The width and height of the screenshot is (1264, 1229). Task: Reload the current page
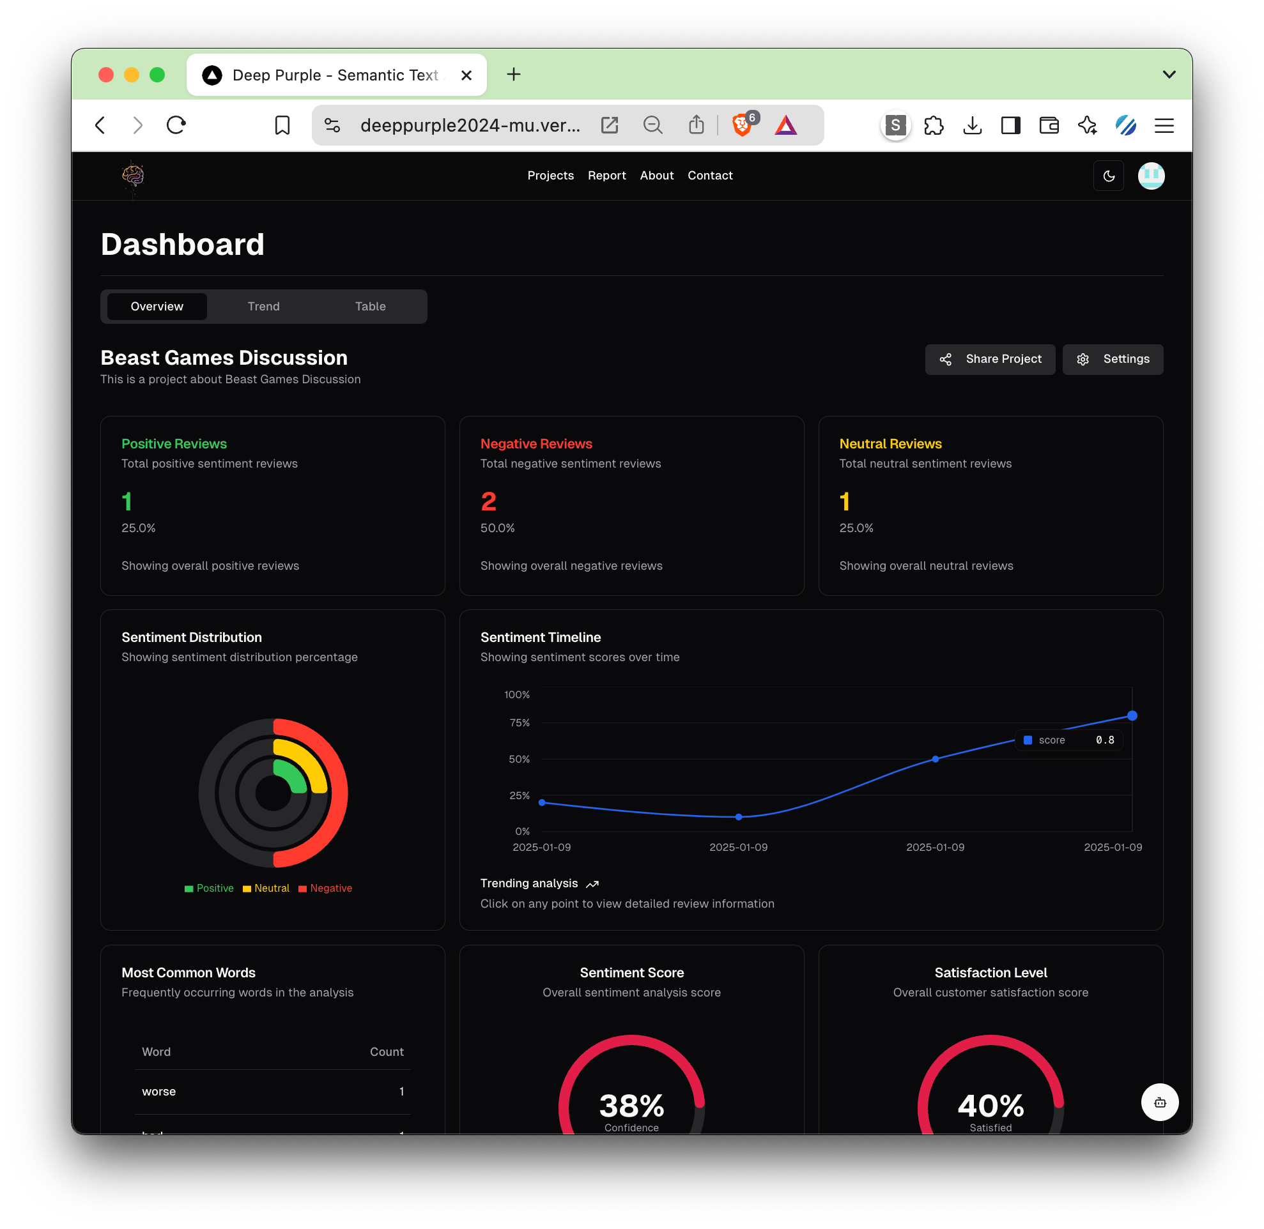coord(176,125)
